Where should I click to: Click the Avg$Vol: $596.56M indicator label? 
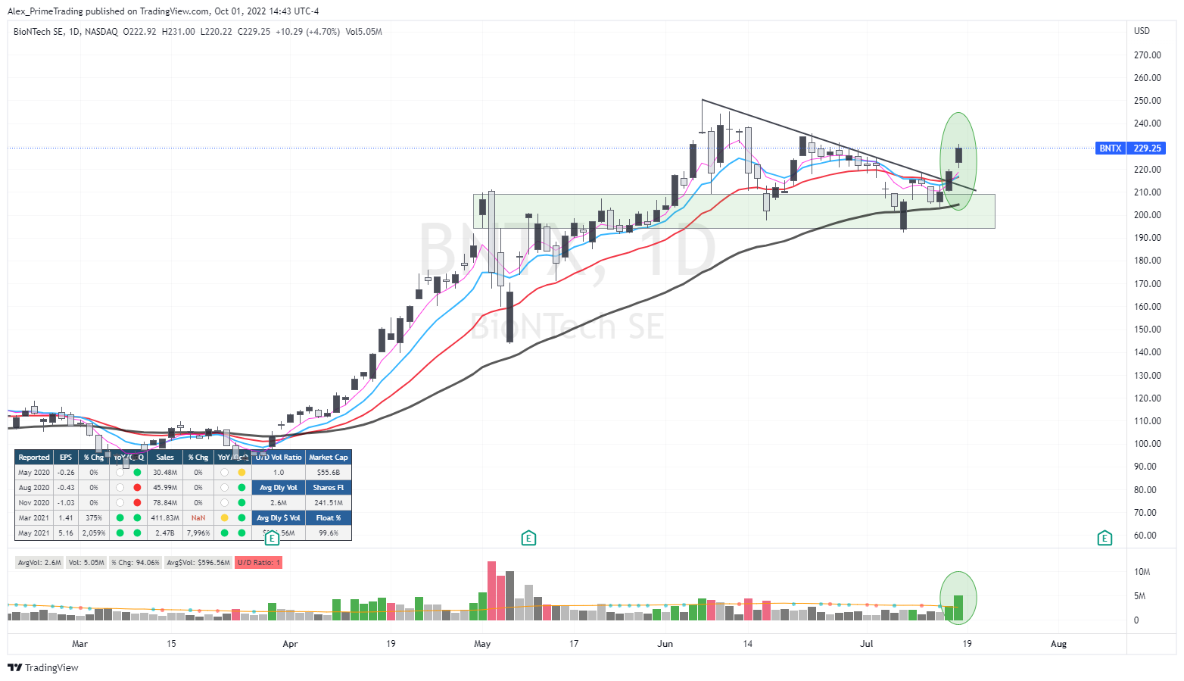pos(198,563)
